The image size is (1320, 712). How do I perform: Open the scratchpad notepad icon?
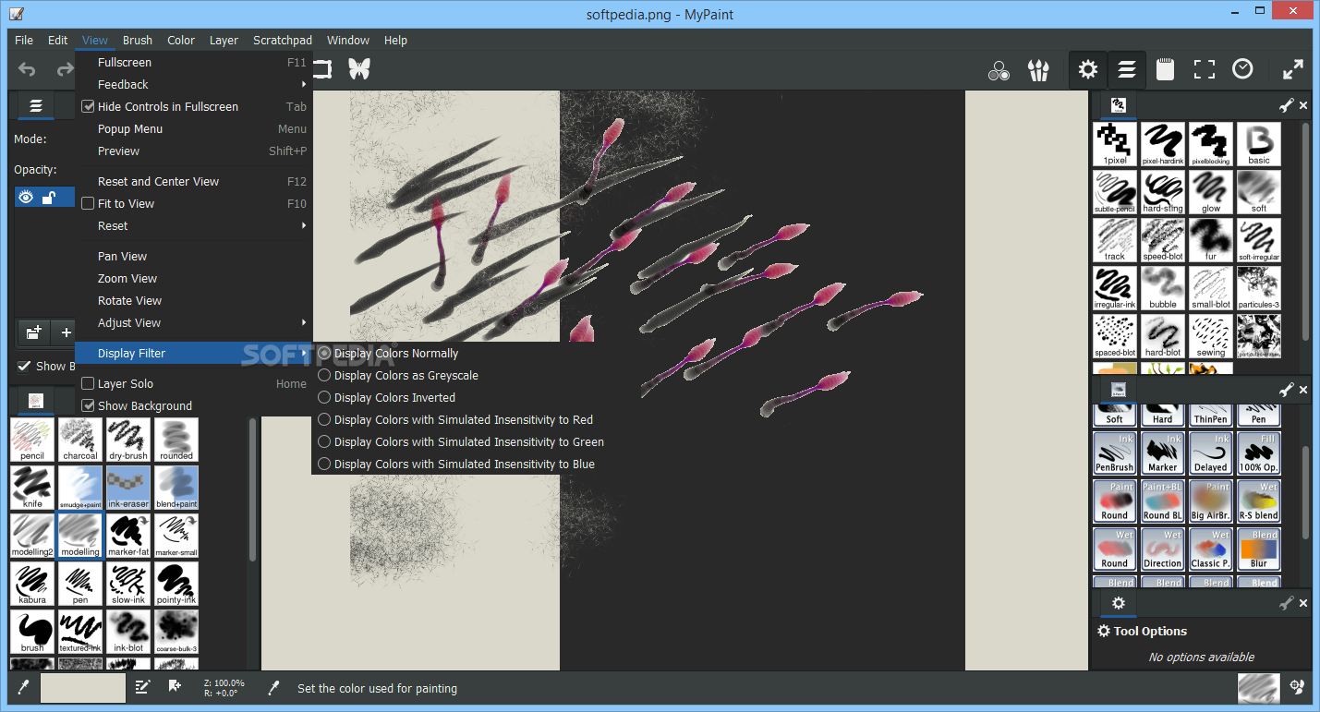point(1166,70)
